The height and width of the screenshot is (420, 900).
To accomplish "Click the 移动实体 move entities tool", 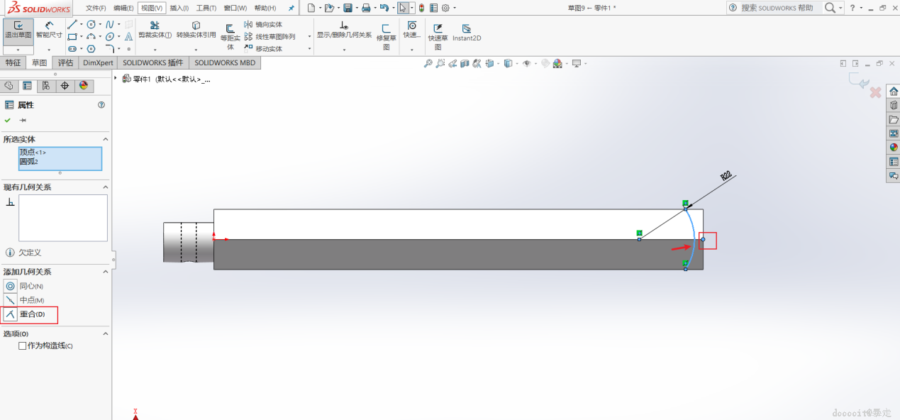I will click(x=263, y=49).
